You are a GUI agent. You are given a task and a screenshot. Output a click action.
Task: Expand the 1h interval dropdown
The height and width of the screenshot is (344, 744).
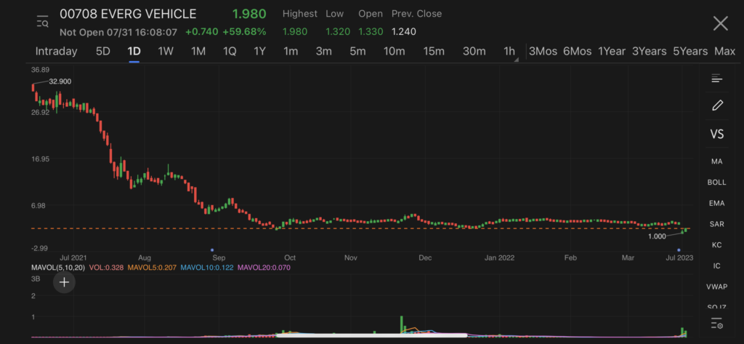[x=511, y=52]
